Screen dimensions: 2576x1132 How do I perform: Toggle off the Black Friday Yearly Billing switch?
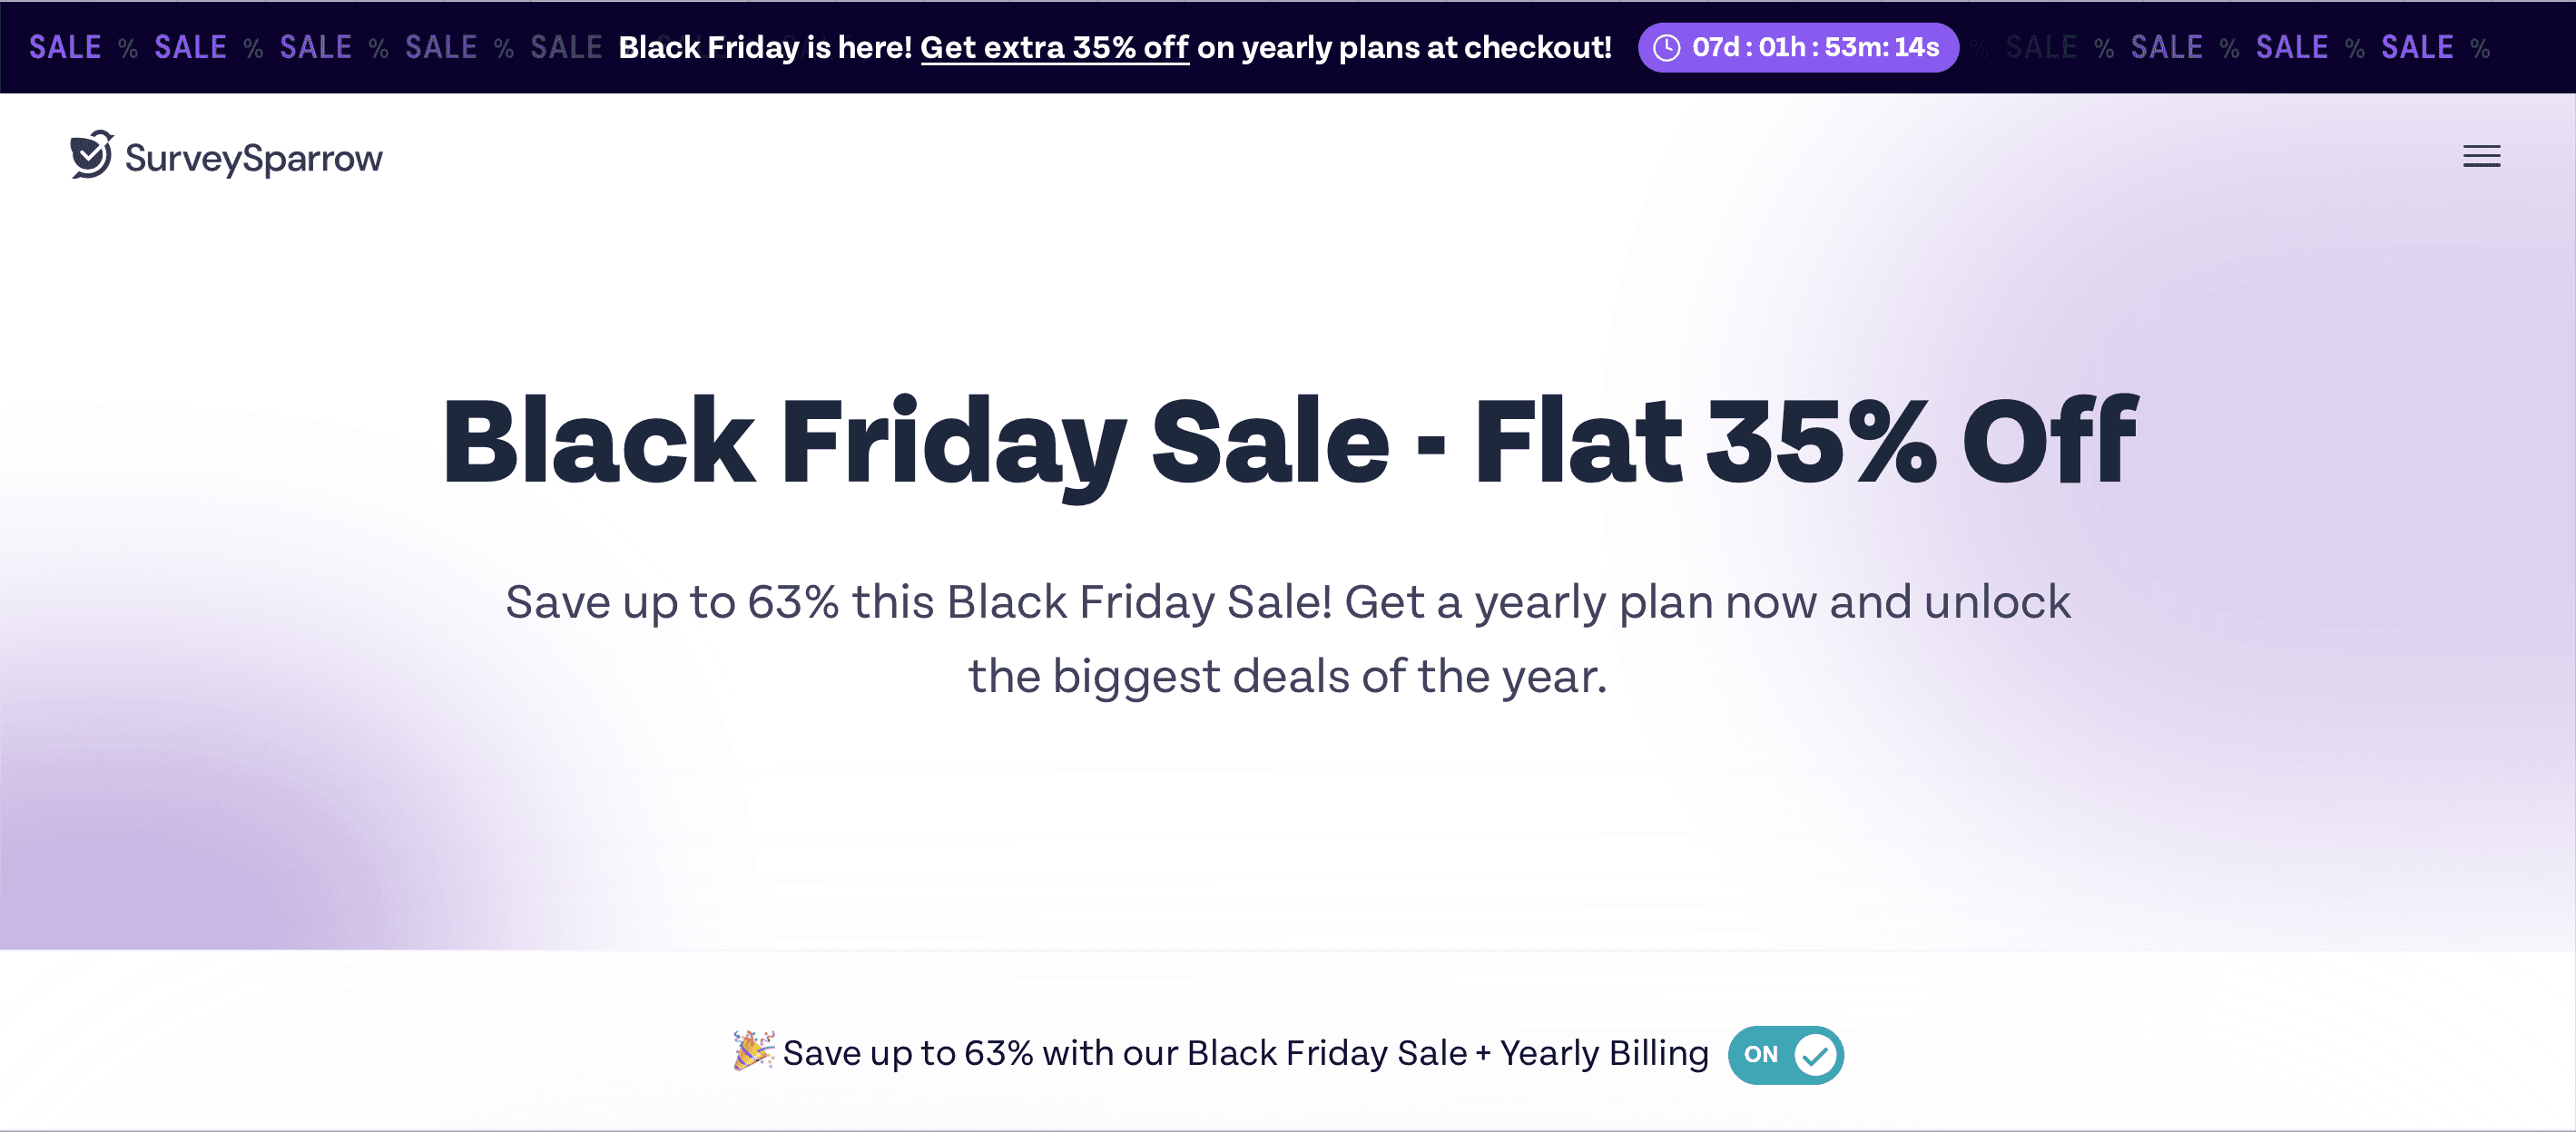tap(1785, 1054)
